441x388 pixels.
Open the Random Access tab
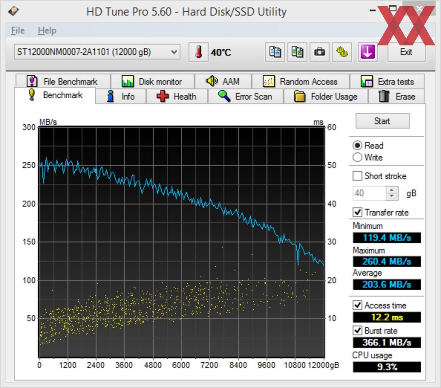pyautogui.click(x=301, y=81)
